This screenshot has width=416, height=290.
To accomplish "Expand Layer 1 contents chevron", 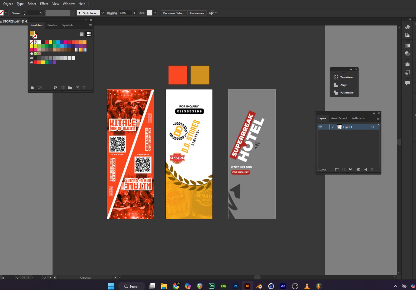I will tap(333, 127).
